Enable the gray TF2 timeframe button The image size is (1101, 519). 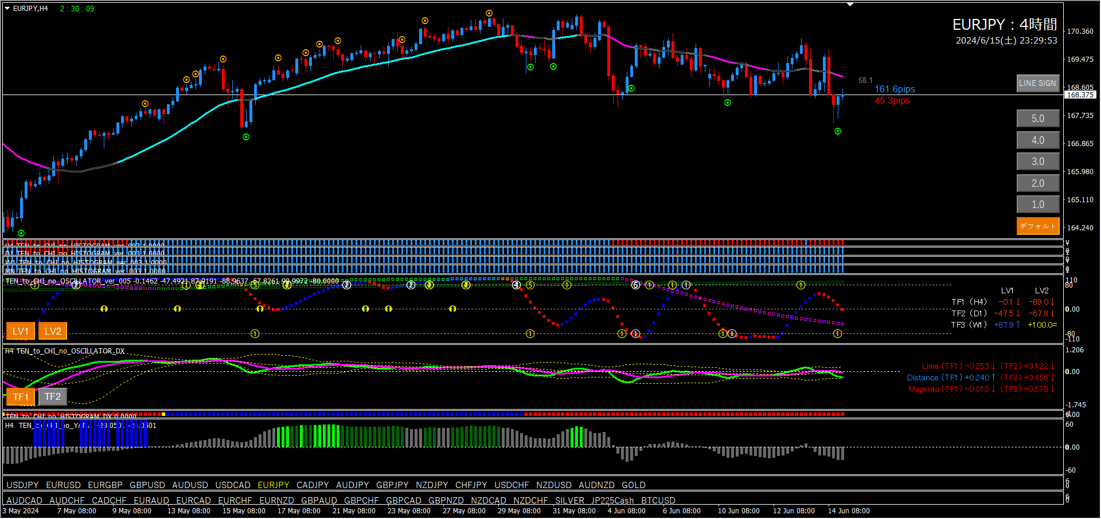pos(53,396)
